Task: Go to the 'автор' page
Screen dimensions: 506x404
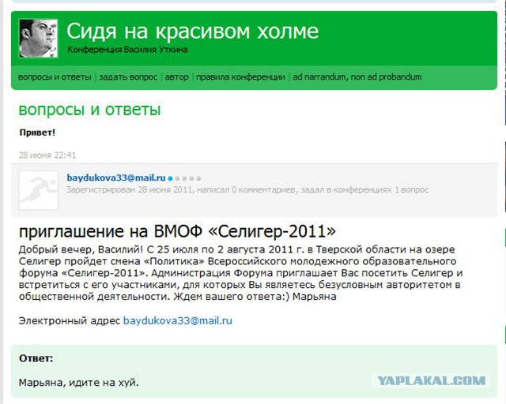Action: pyautogui.click(x=176, y=77)
